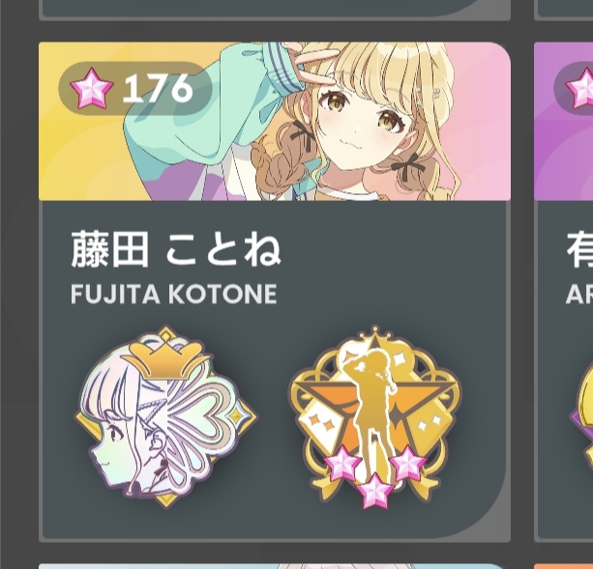The image size is (593, 569).
Task: Select the partially visible 有 name on the adjacent card
Action: pyautogui.click(x=579, y=250)
